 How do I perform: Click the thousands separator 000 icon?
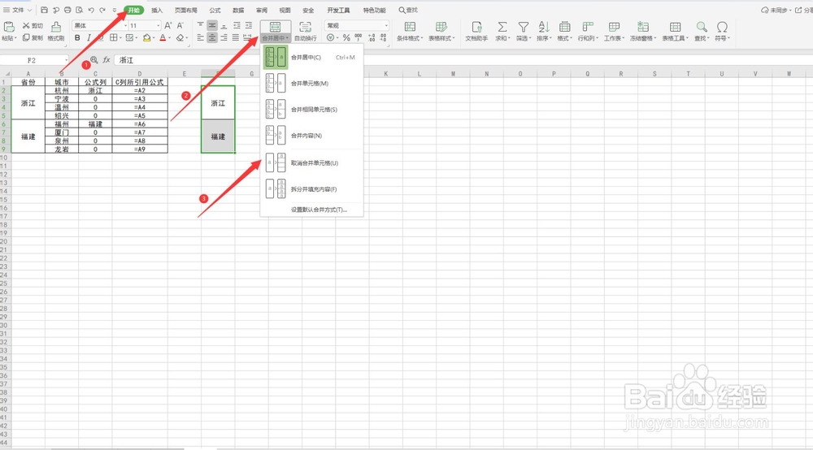[x=359, y=37]
